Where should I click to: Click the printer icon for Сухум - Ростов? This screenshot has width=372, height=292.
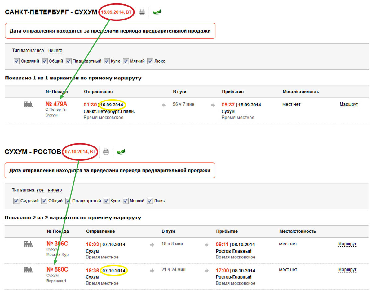click(106, 151)
